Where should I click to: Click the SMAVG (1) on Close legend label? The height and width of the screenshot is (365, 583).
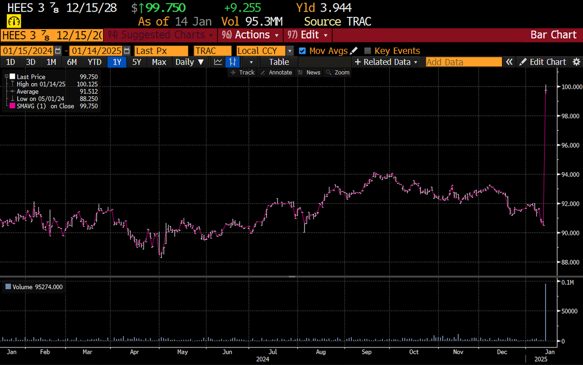[46, 106]
